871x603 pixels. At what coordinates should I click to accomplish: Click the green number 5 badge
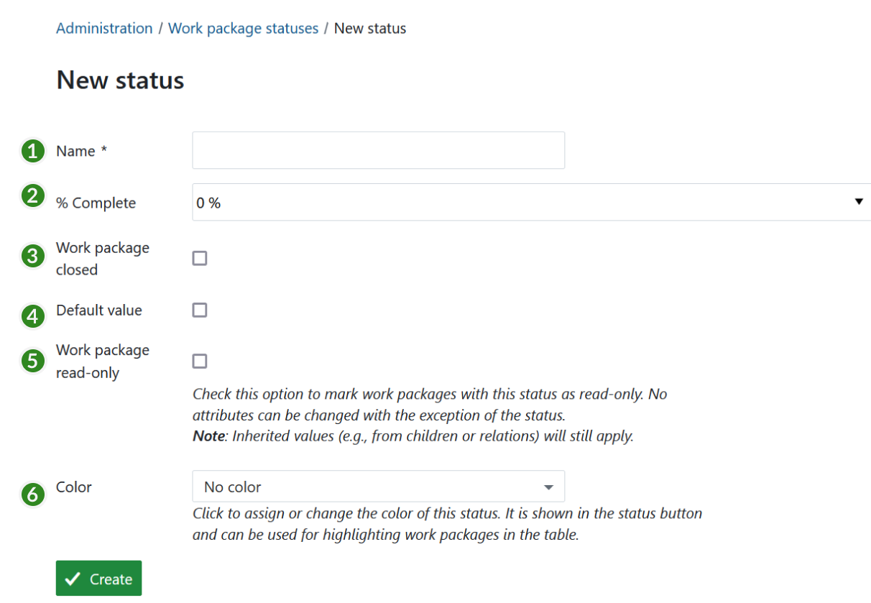click(x=32, y=360)
